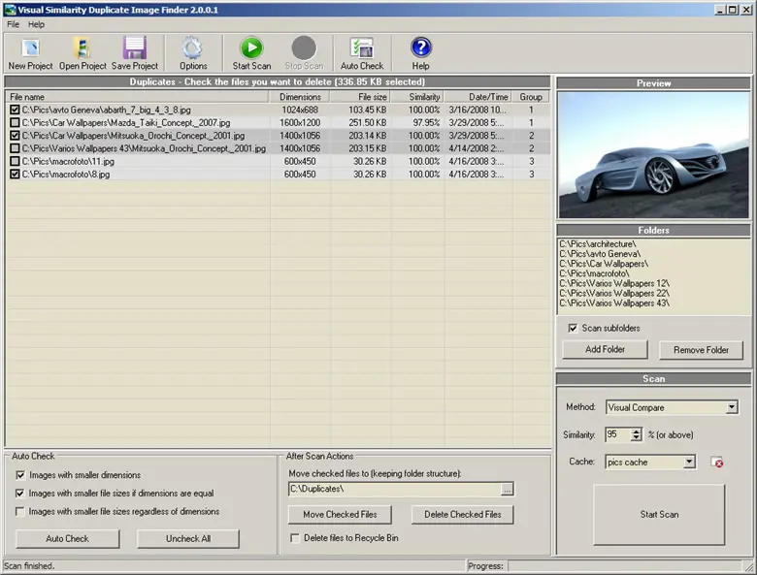Open the Help menu
757x575 pixels.
[36, 24]
